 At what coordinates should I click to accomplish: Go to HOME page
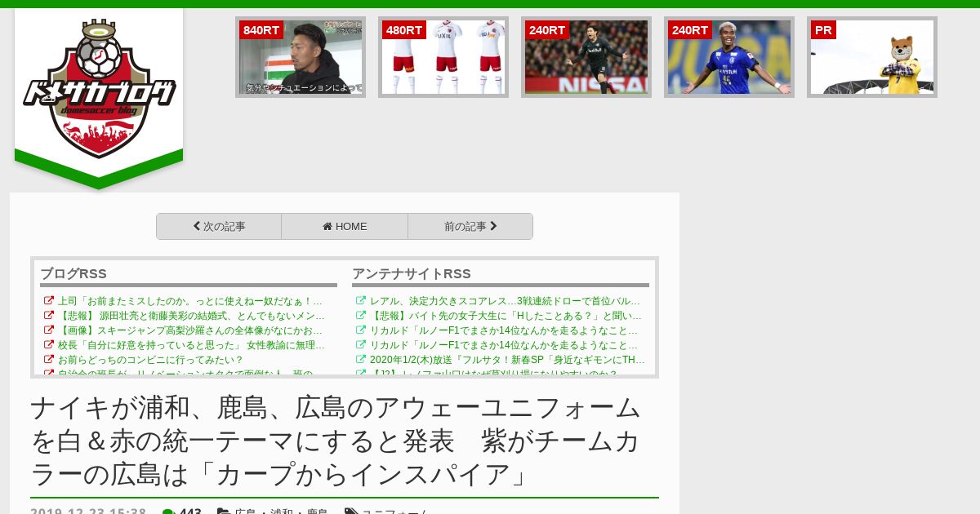click(x=345, y=227)
